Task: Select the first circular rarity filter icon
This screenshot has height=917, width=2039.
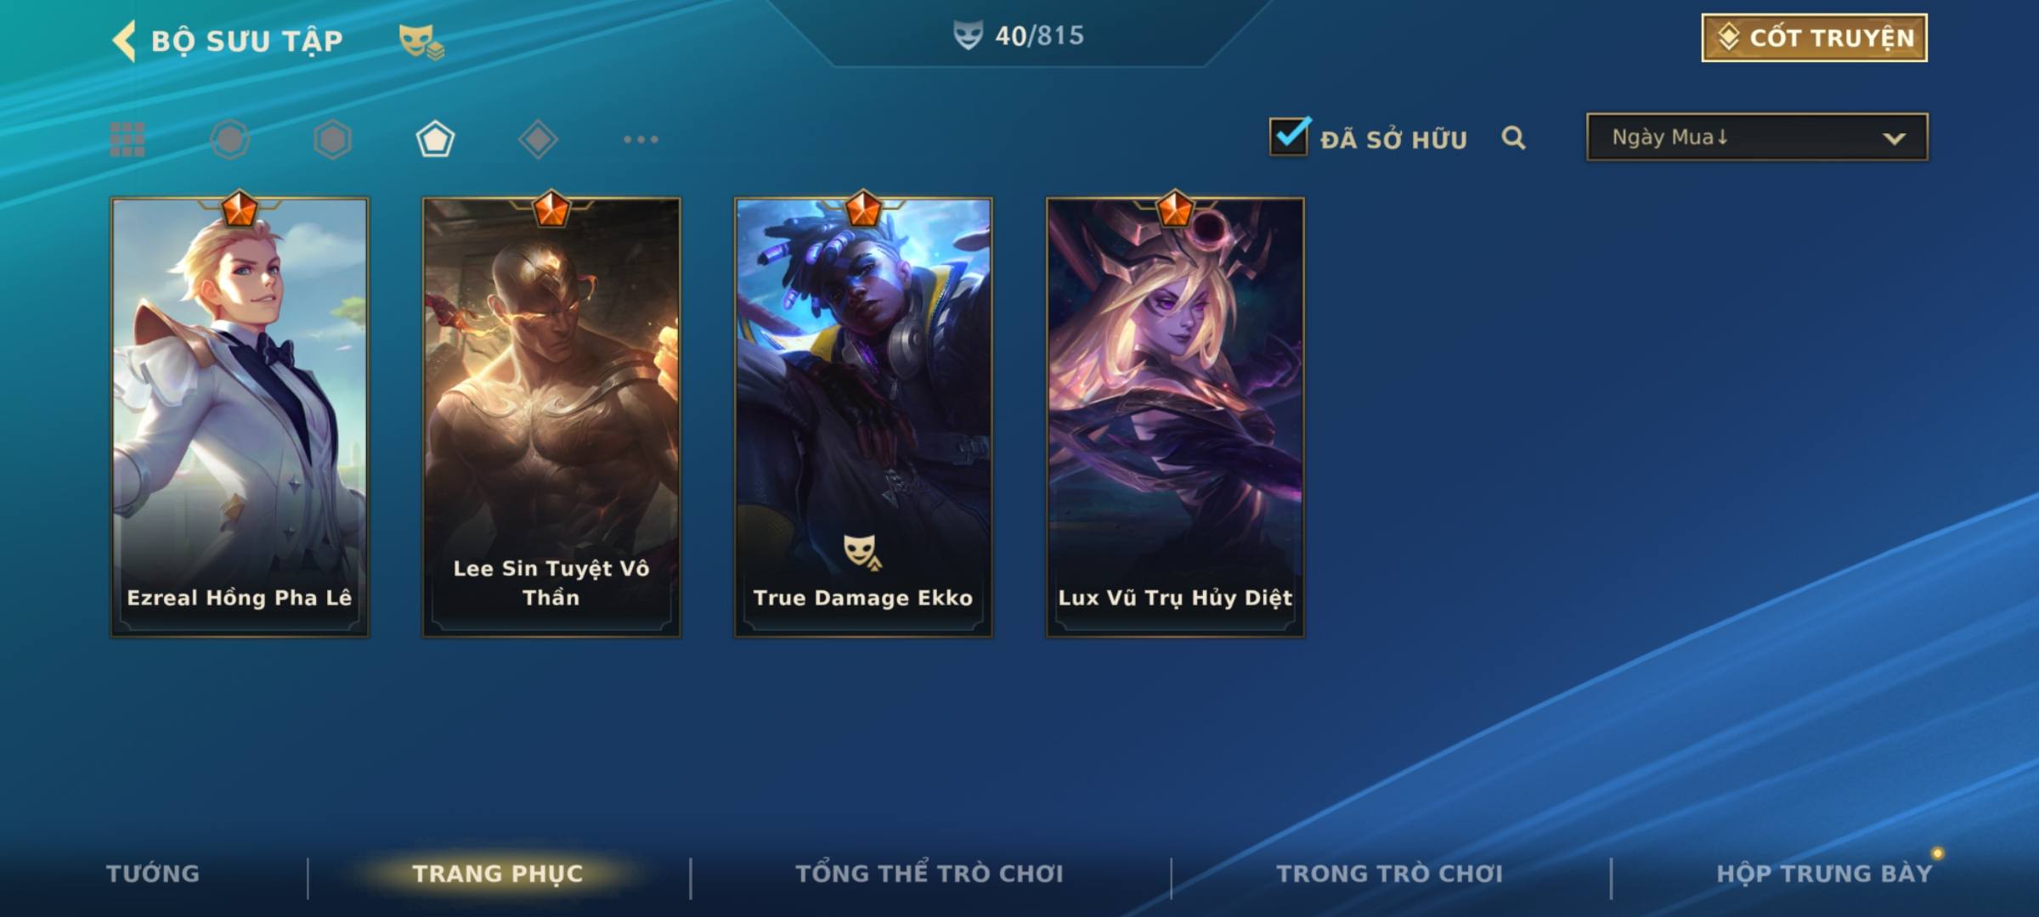Action: pyautogui.click(x=230, y=139)
